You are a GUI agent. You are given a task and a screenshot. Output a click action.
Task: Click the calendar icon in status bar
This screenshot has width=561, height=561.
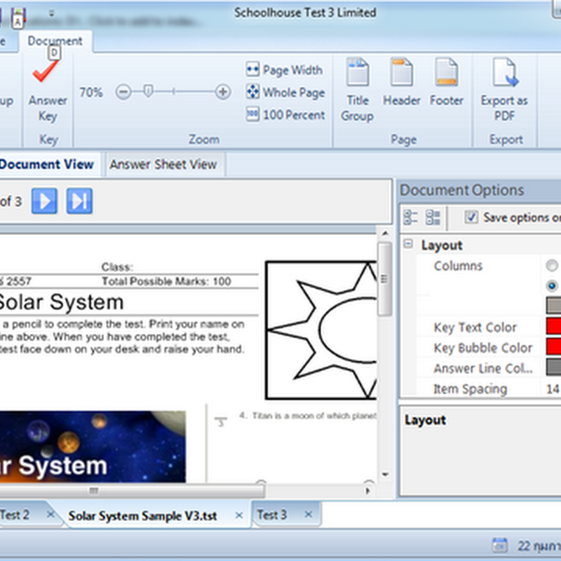[499, 546]
